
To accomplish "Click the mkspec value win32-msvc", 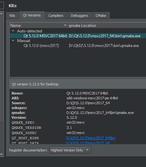I will (x=75, y=108).
